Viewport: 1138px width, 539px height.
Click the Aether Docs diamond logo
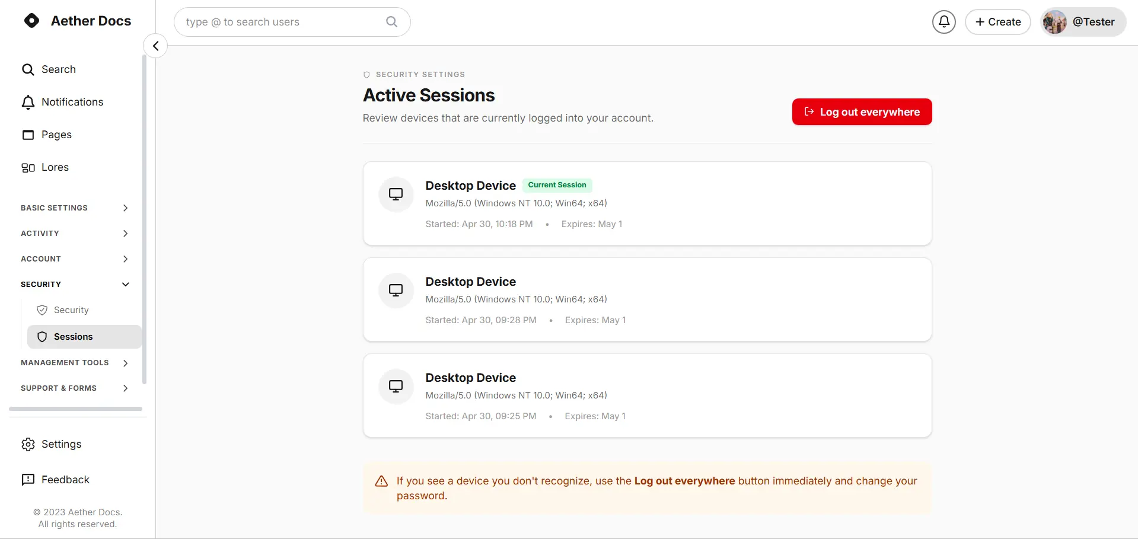(32, 21)
